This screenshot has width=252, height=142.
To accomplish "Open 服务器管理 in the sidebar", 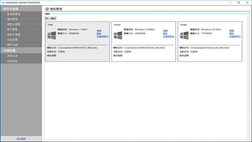I will [21, 14].
